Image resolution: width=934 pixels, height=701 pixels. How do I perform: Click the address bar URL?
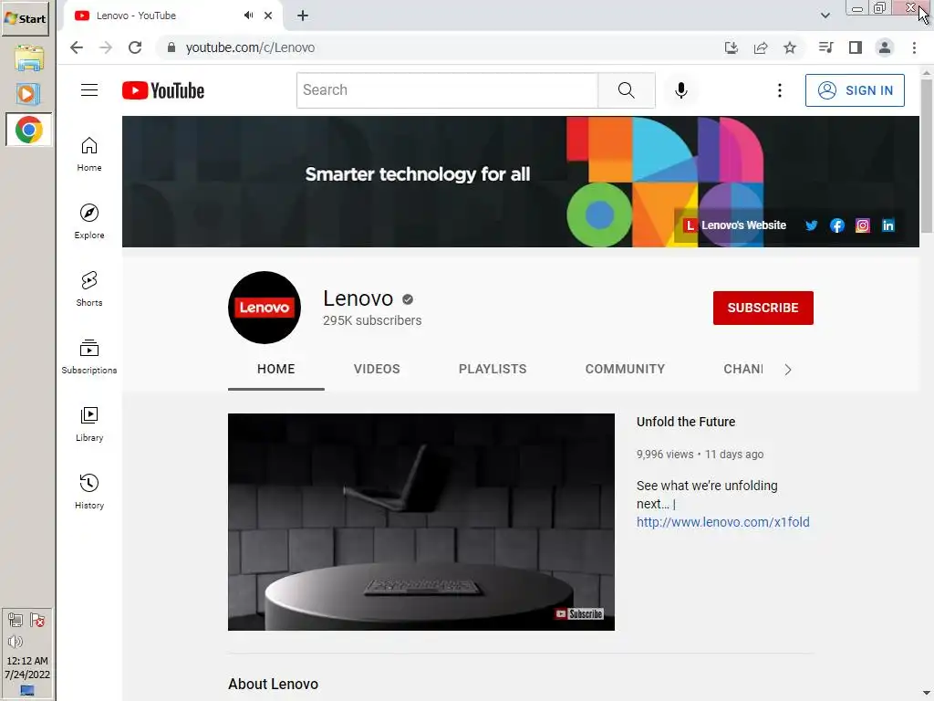tap(250, 47)
